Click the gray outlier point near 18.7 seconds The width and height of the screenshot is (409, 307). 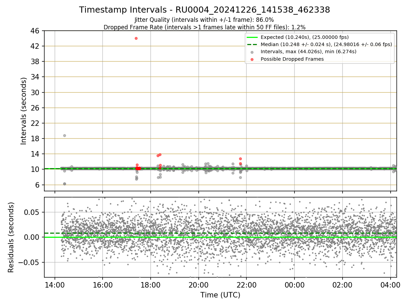click(64, 135)
